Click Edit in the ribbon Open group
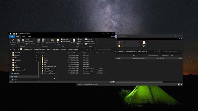 click(x=80, y=42)
